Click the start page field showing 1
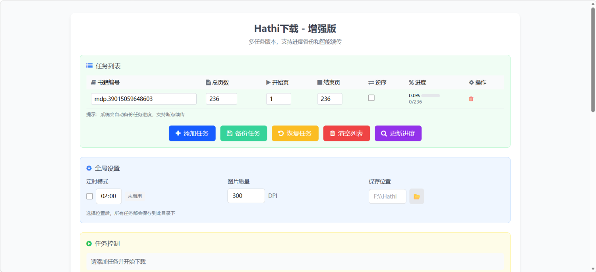The height and width of the screenshot is (272, 596). (279, 99)
